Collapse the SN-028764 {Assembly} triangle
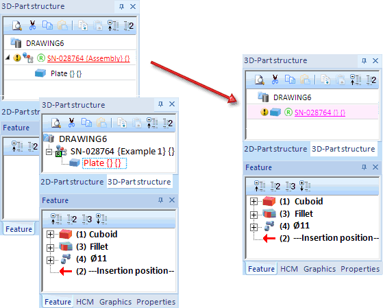Screen dimensions: 383x308 click(x=8, y=58)
